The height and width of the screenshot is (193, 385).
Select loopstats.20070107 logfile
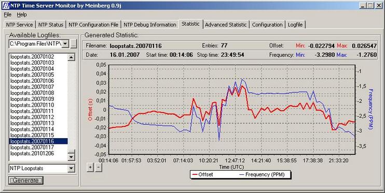tap(38, 87)
